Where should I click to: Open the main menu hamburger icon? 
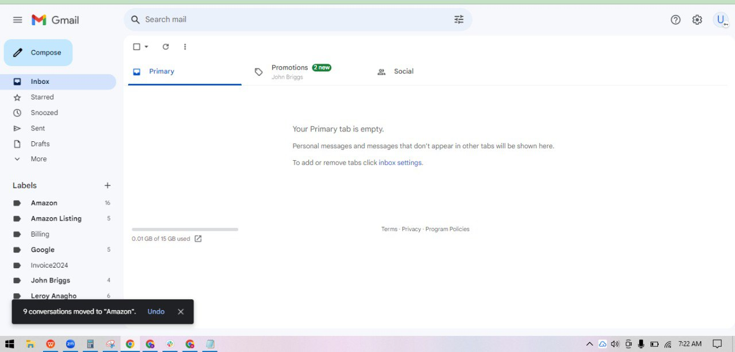(18, 20)
